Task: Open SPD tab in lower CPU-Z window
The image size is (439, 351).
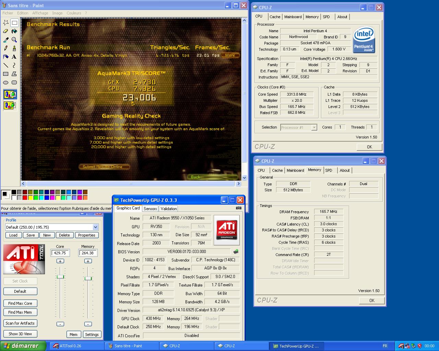Action: click(329, 170)
